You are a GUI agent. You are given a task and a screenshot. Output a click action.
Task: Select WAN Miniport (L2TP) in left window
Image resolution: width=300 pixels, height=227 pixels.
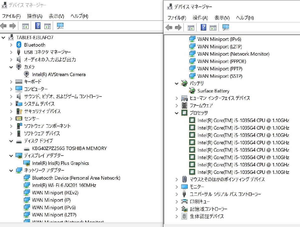click(54, 215)
